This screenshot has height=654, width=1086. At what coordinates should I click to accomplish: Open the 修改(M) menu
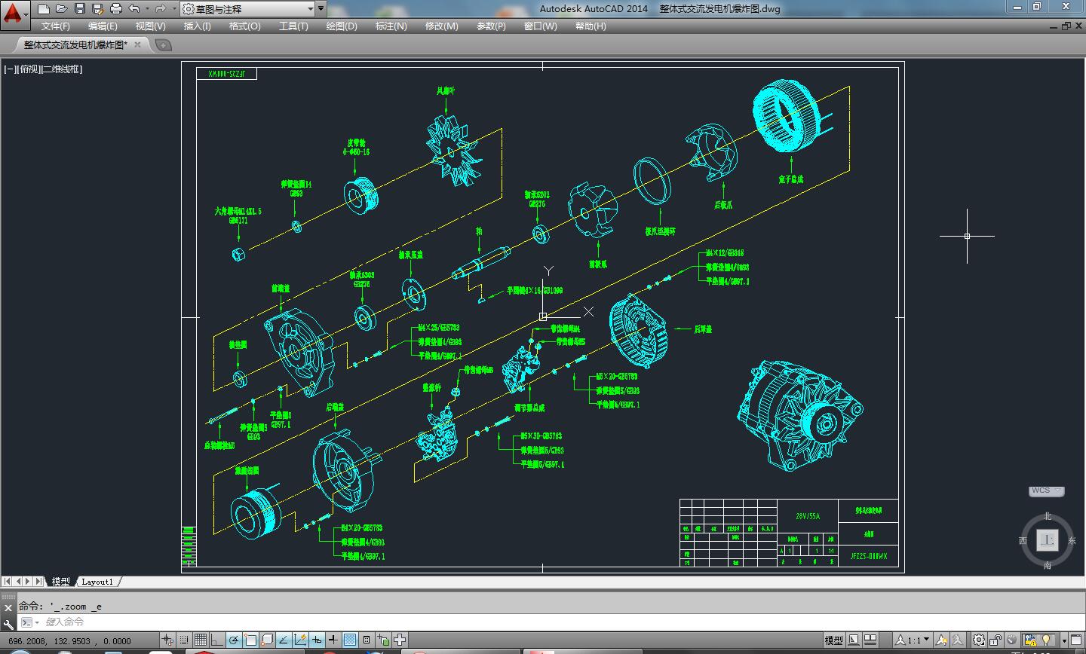click(x=442, y=26)
